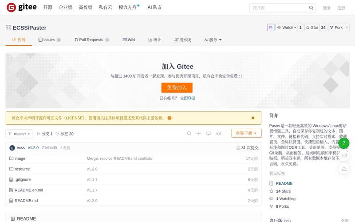Click the README link in sidebar
Screen dimensions: 355x222
coord(284,183)
